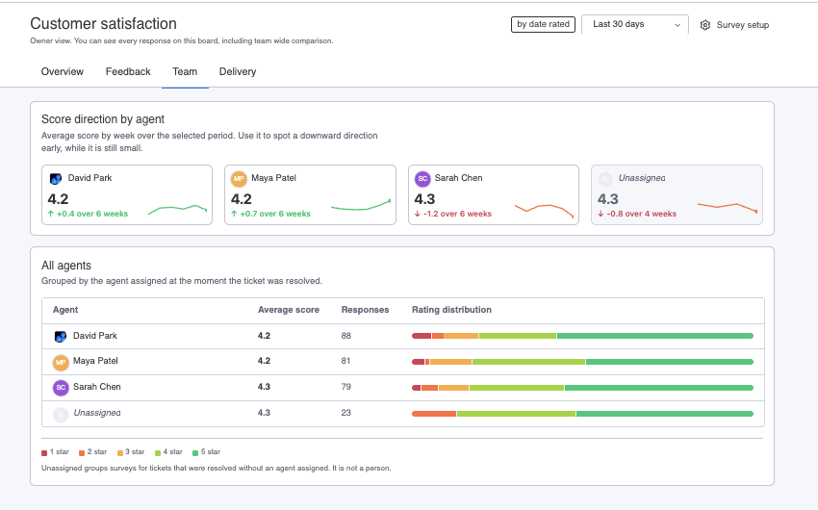The width and height of the screenshot is (818, 510).
Task: Click the Average score column header
Action: click(289, 310)
